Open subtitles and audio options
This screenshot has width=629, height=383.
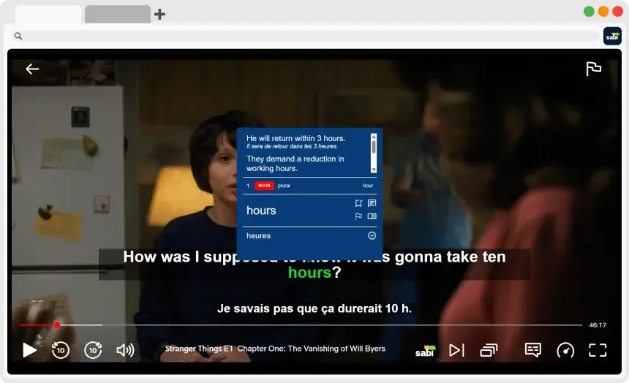(x=532, y=349)
